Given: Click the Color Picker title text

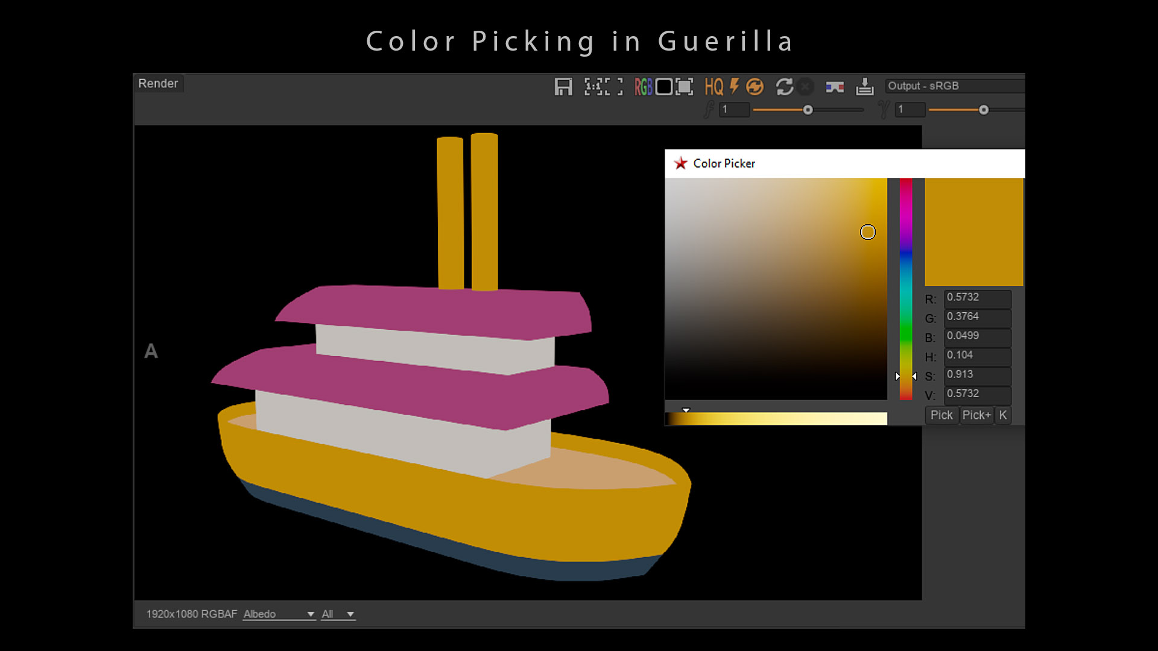Looking at the screenshot, I should pyautogui.click(x=724, y=163).
